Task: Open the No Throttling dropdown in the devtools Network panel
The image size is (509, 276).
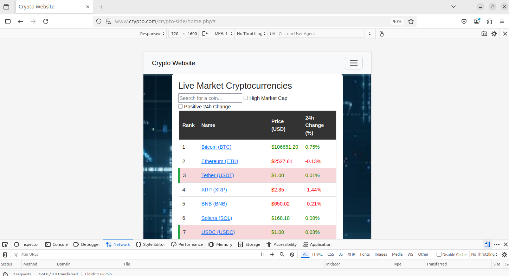Action: (484, 254)
